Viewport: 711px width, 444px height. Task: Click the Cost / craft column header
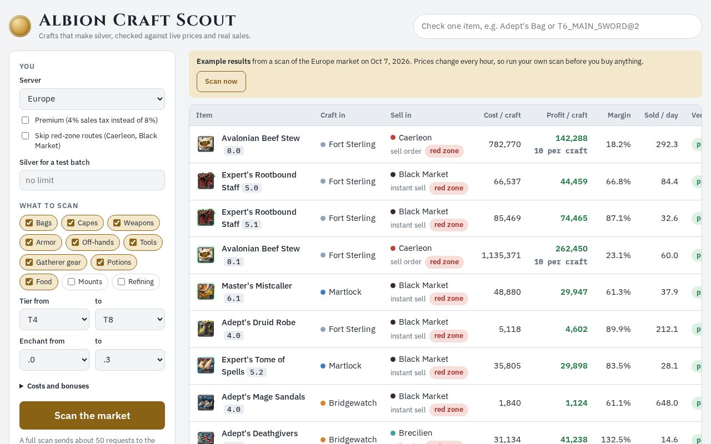pyautogui.click(x=502, y=115)
